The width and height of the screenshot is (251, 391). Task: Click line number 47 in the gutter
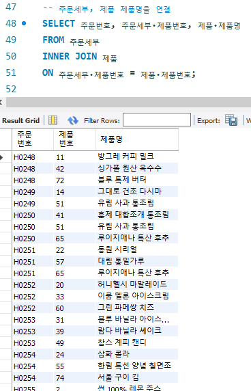[11, 7]
